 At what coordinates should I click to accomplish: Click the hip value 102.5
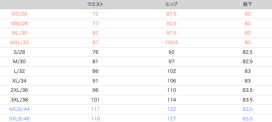171,42
